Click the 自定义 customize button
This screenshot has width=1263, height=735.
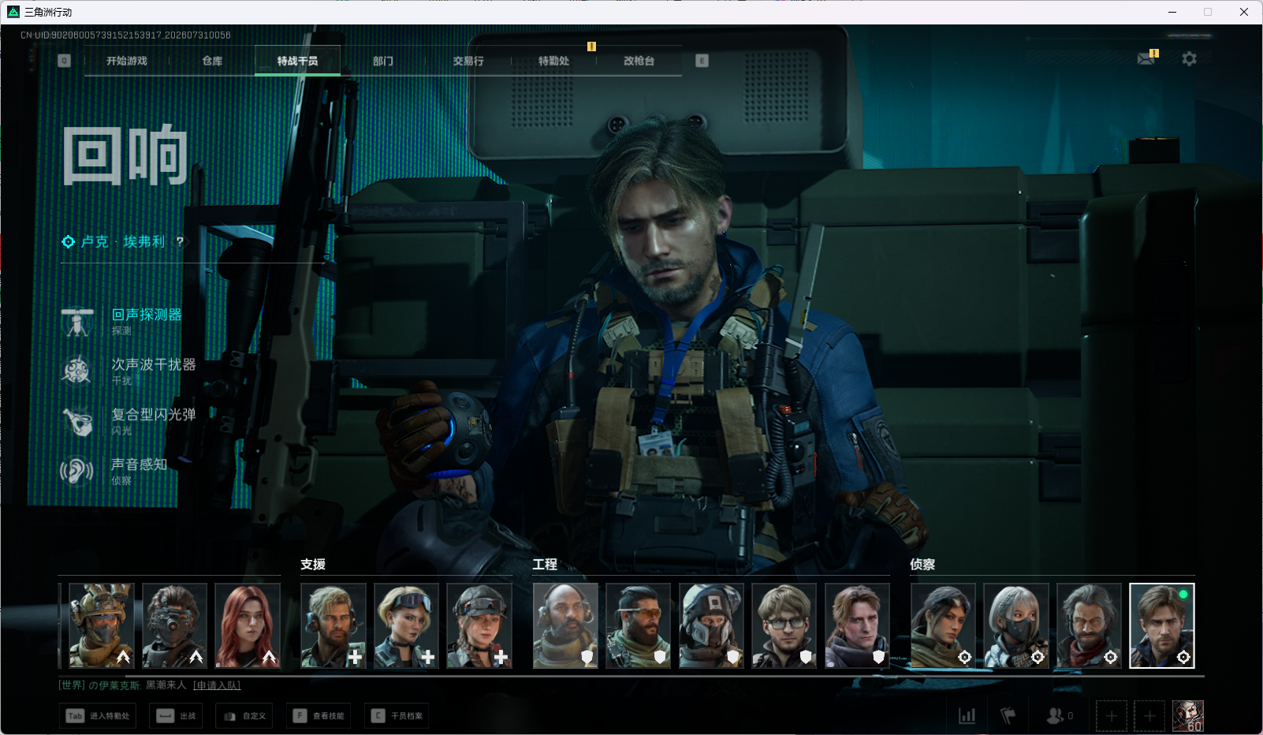tap(244, 716)
